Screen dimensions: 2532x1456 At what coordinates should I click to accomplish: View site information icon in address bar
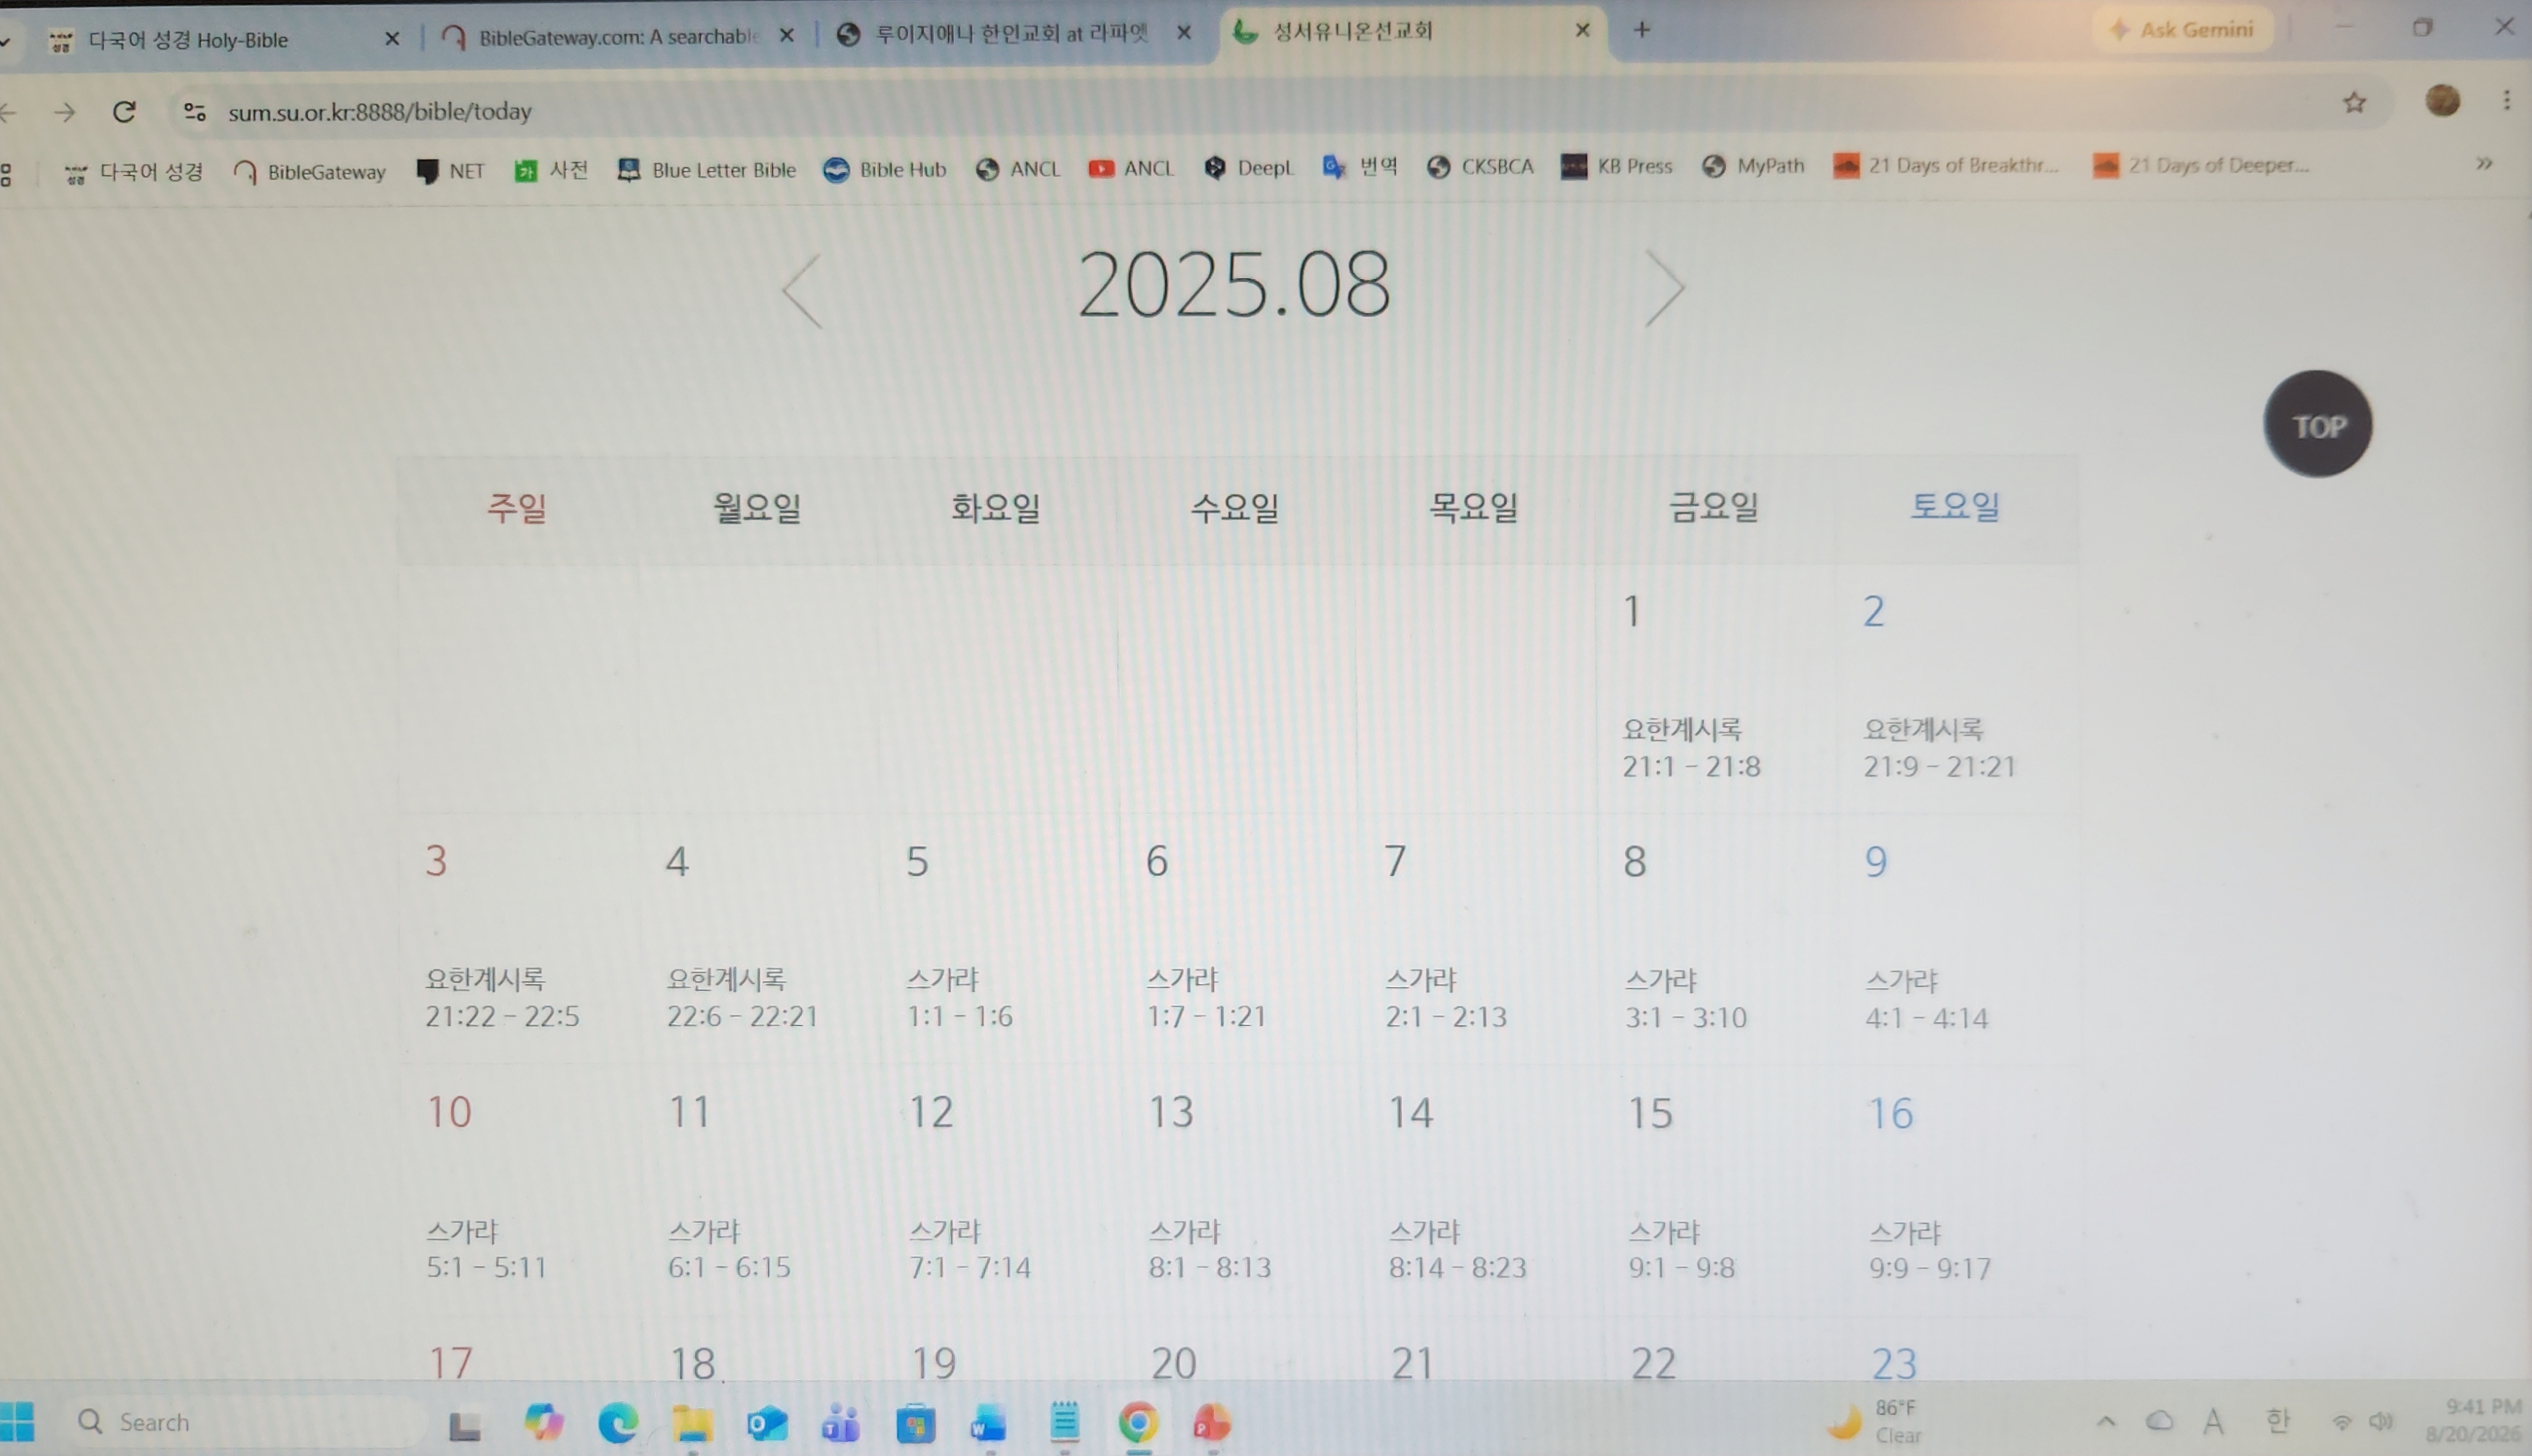[x=195, y=112]
